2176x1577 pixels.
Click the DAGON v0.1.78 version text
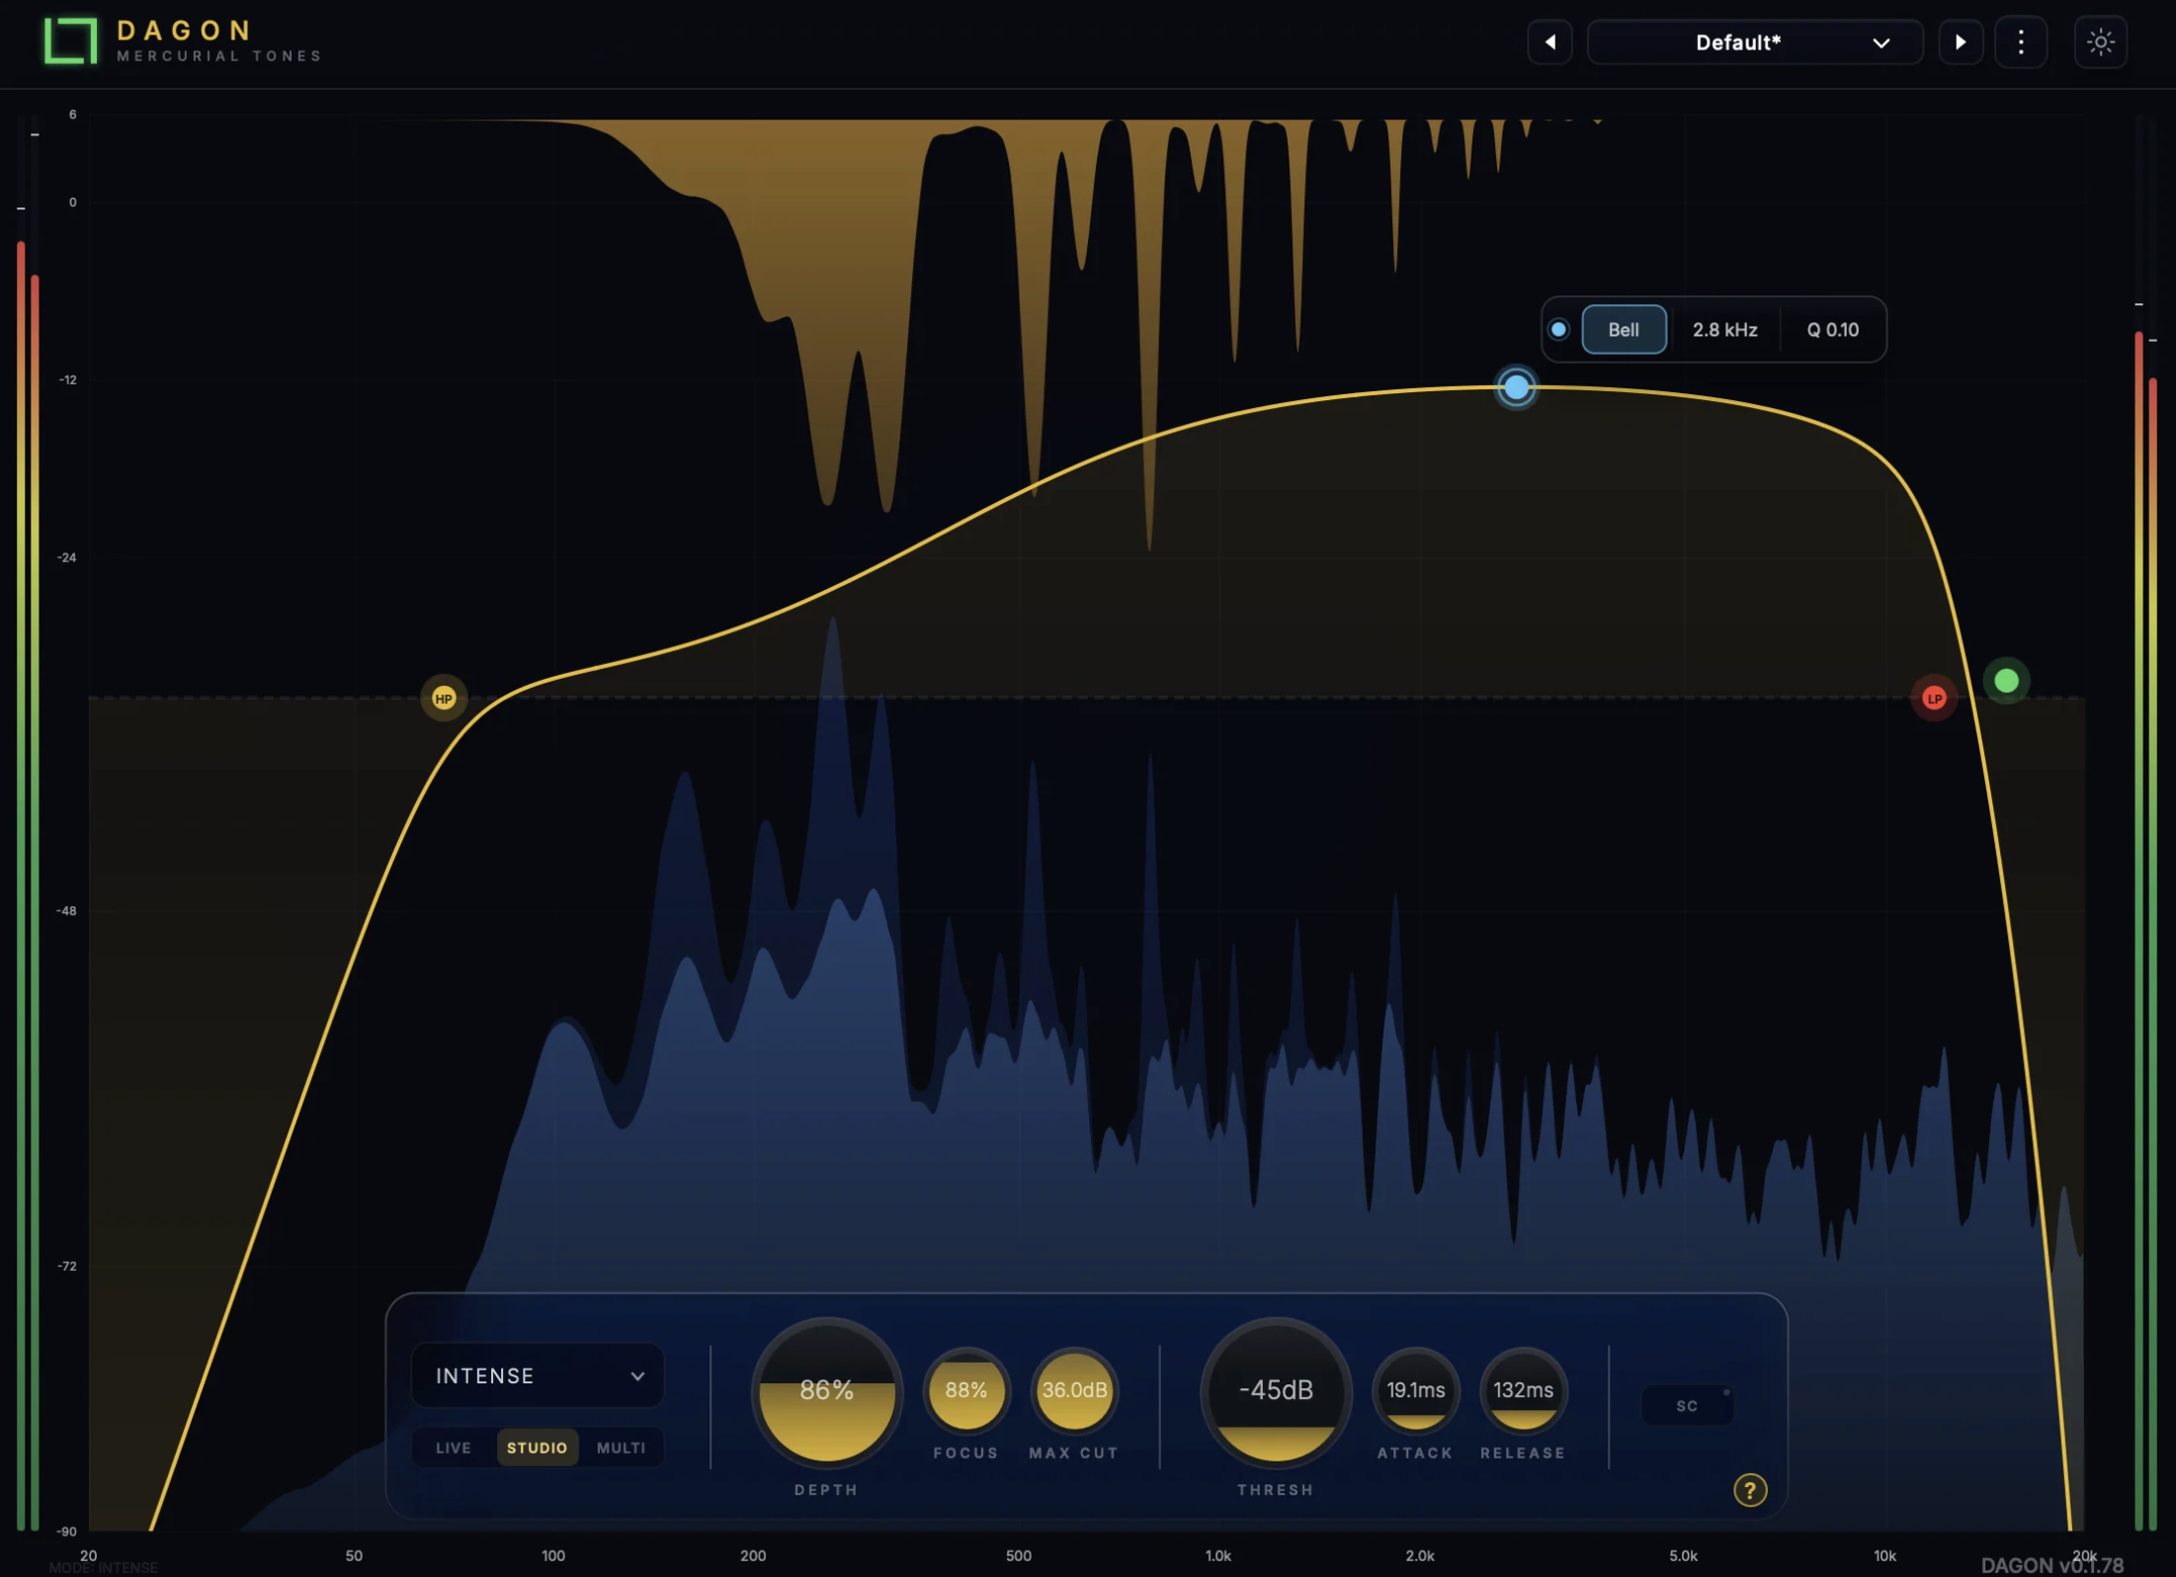(2051, 1565)
